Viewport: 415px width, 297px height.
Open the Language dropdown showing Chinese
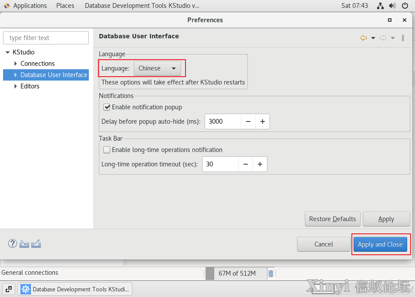pos(157,68)
